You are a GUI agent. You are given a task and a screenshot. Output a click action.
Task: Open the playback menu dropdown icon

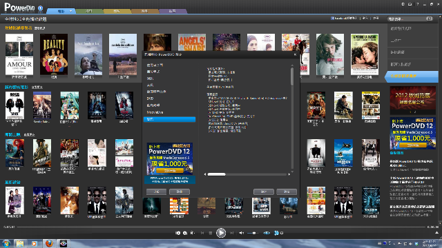coord(192,233)
